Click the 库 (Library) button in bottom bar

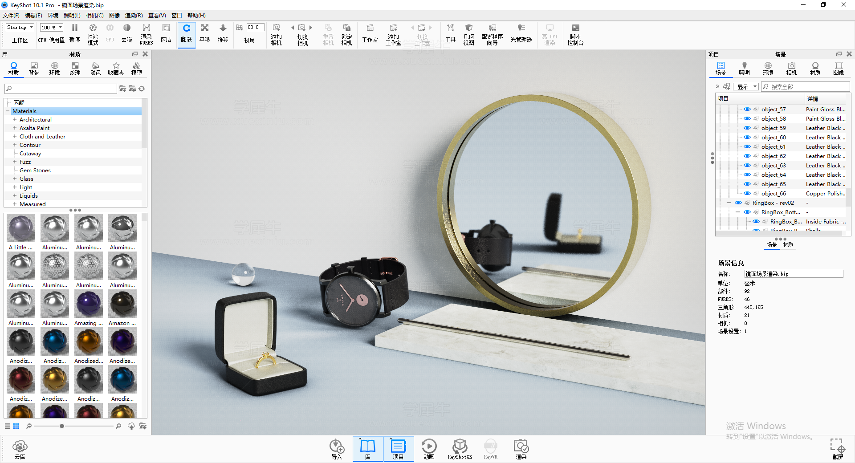point(368,449)
